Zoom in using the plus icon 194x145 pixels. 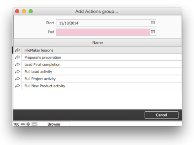[x=28, y=124]
